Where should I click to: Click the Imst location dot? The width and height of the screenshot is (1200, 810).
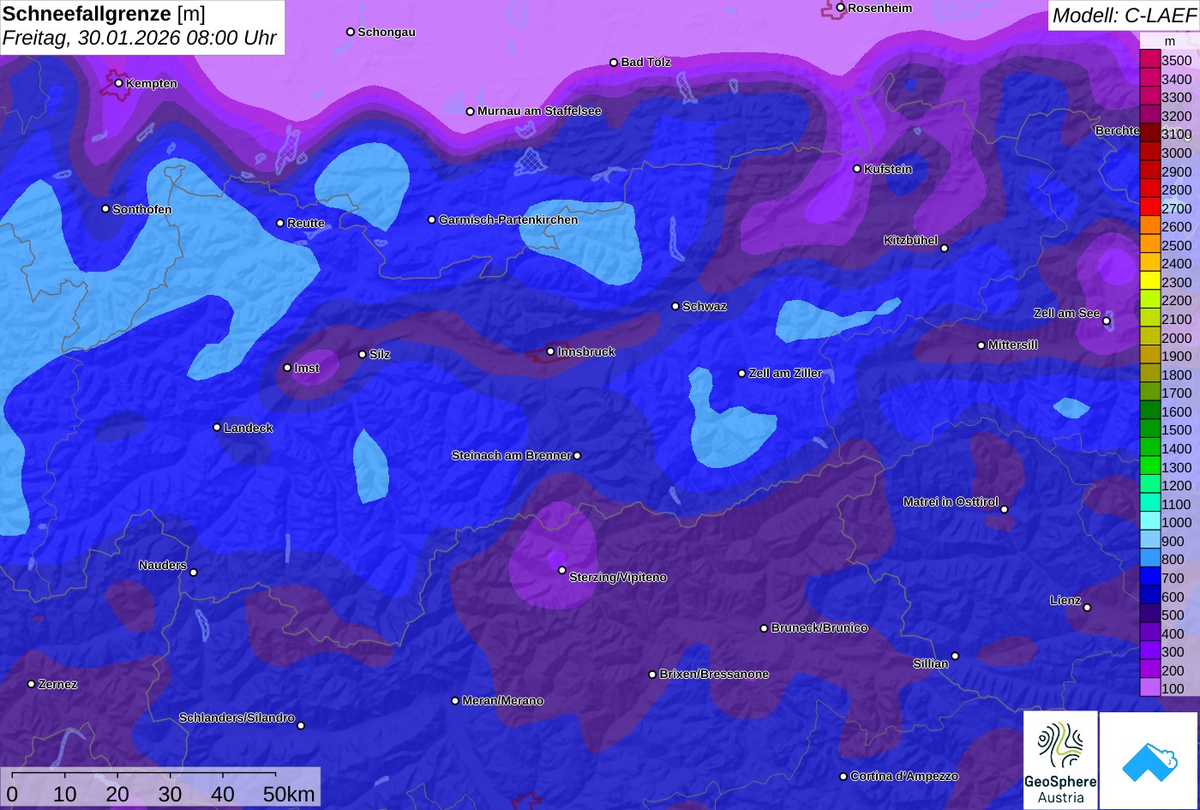pyautogui.click(x=287, y=368)
